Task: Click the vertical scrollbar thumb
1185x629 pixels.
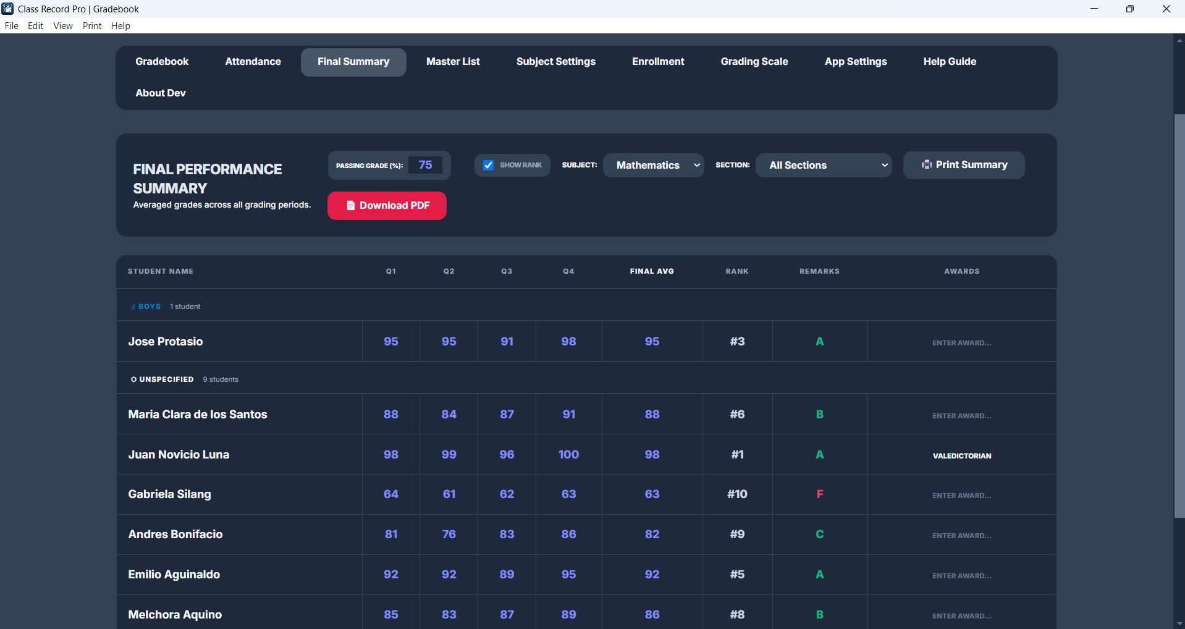Action: [1179, 315]
